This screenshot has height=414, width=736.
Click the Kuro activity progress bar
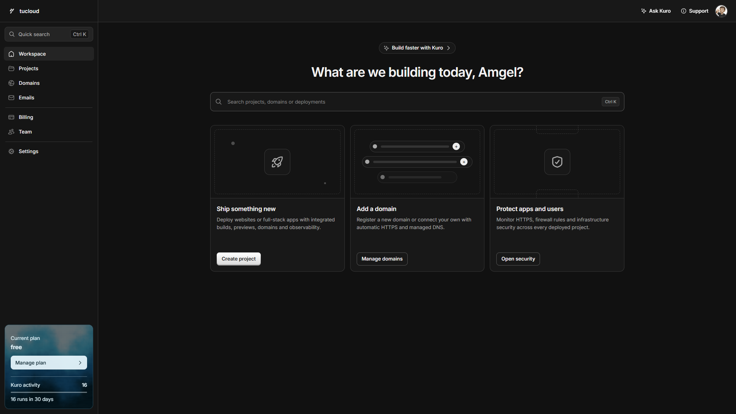coord(49,392)
